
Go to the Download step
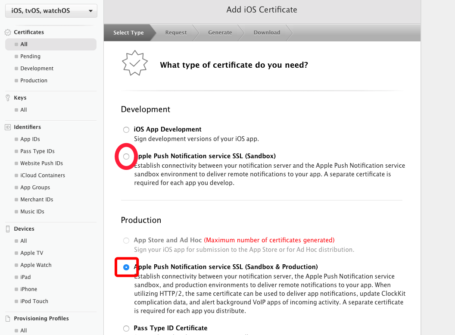coord(267,33)
